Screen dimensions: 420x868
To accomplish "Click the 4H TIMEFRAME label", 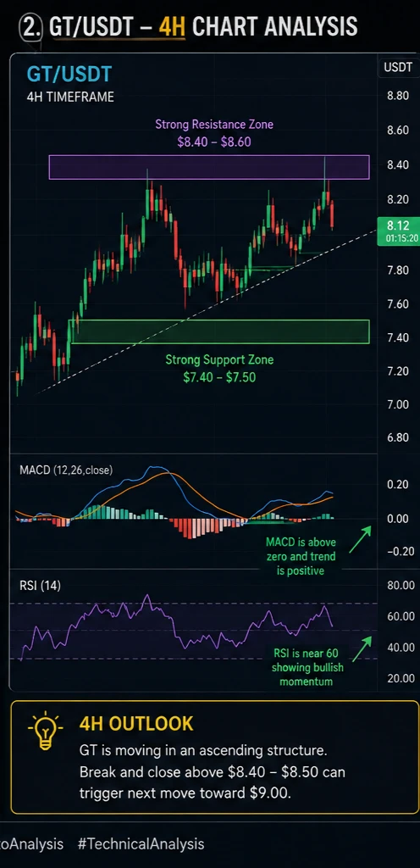I will (x=70, y=97).
